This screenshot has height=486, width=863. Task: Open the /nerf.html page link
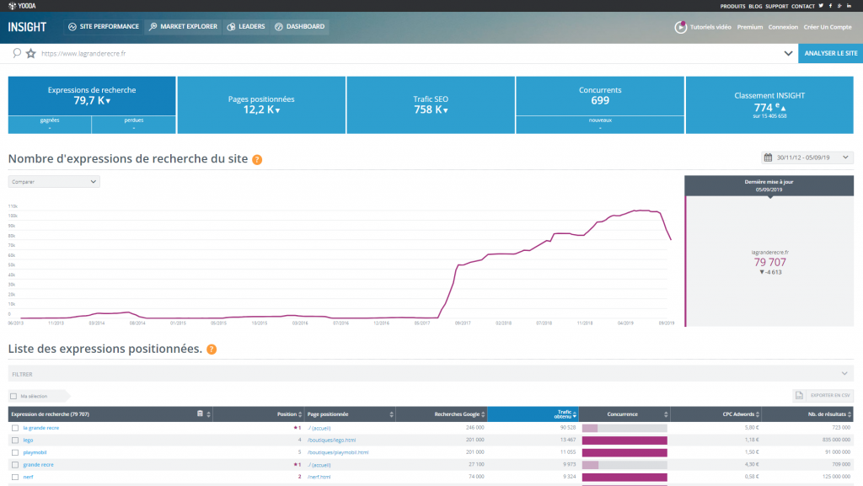click(319, 478)
